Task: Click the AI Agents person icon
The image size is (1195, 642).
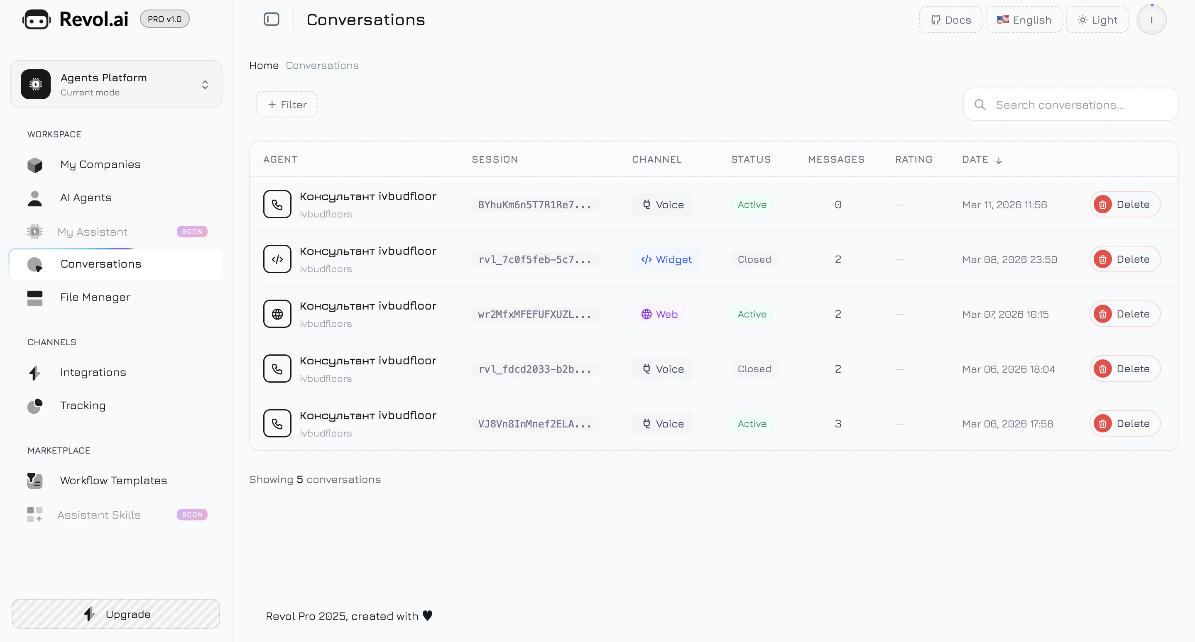Action: tap(35, 198)
